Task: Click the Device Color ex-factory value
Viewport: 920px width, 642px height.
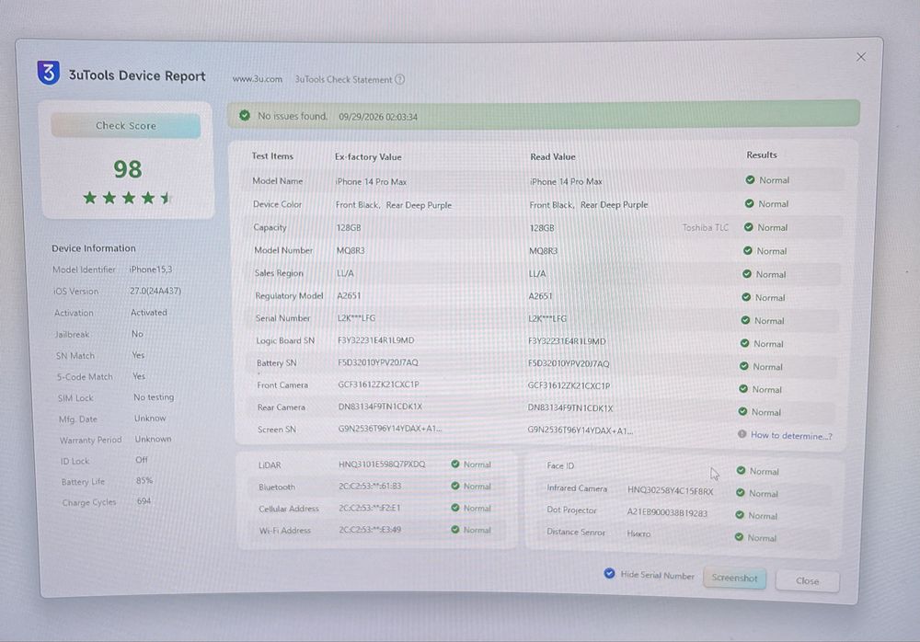Action: coord(394,205)
